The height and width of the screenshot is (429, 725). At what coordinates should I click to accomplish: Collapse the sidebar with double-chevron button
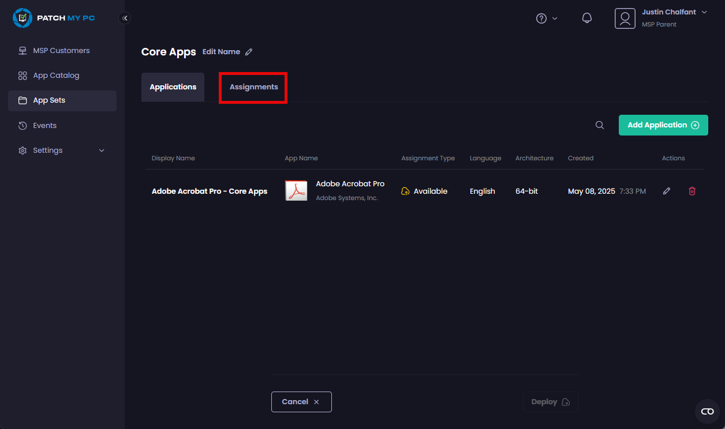coord(125,18)
